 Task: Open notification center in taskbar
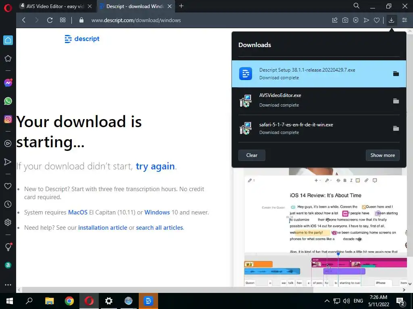tap(400, 301)
